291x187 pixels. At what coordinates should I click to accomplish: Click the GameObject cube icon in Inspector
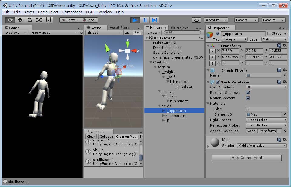[x=210, y=35]
